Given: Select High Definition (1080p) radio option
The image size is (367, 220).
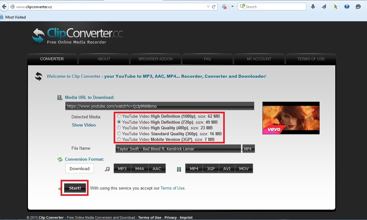Looking at the screenshot, I should pyautogui.click(x=119, y=116).
